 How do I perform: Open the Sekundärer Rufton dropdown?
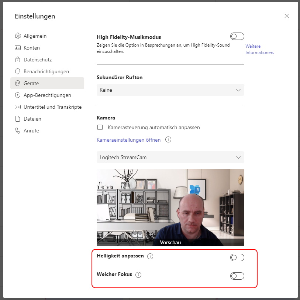[170, 90]
